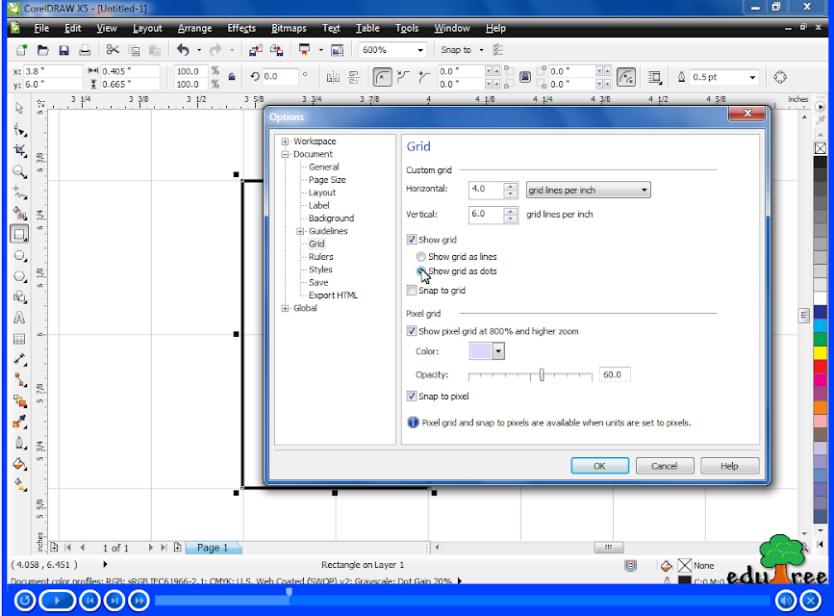Image resolution: width=834 pixels, height=616 pixels.
Task: Click the speaker volume button
Action: (786, 602)
